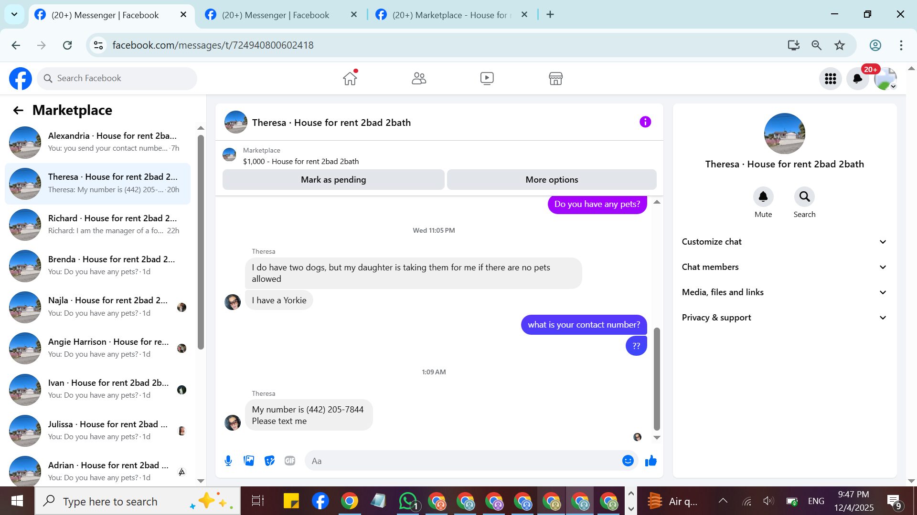Search in conversation magnifier icon
The height and width of the screenshot is (515, 917).
804,196
